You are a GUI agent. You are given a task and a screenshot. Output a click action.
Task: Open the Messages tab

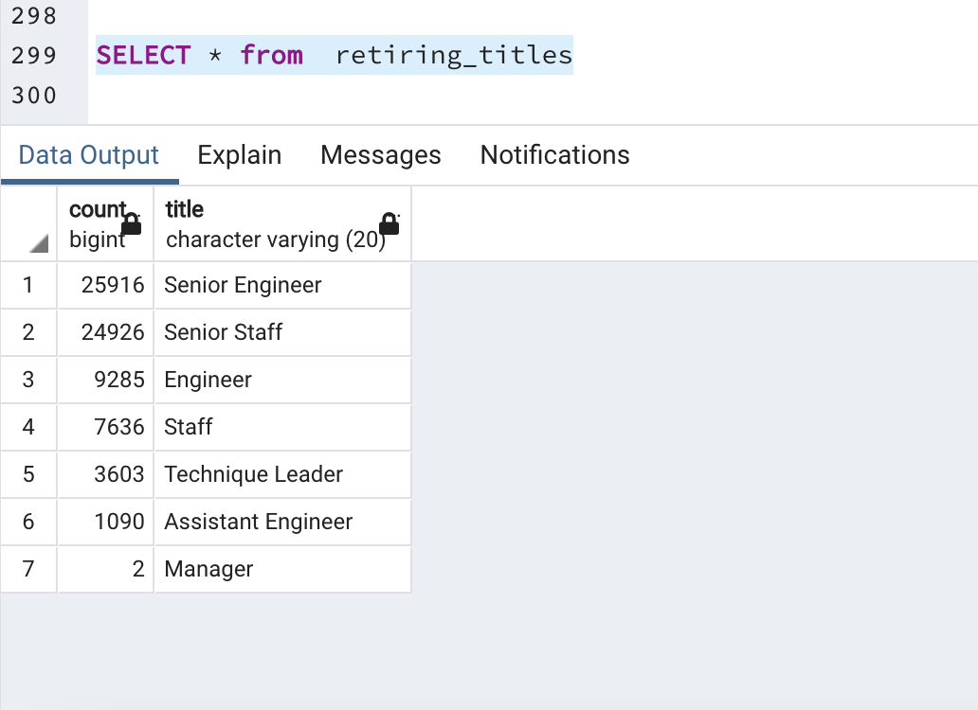(x=380, y=155)
